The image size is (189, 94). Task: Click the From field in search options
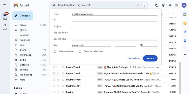point(115,14)
